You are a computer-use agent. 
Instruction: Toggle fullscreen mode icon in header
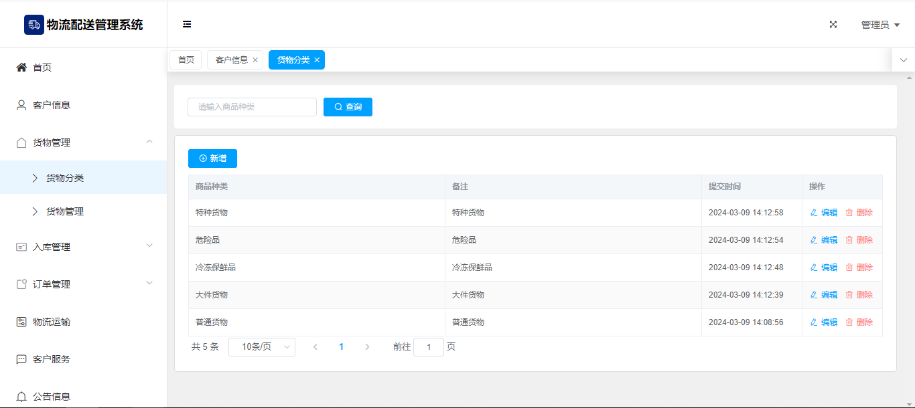pos(833,25)
